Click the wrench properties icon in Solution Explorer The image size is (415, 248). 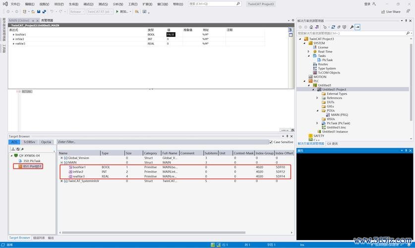tap(352, 27)
